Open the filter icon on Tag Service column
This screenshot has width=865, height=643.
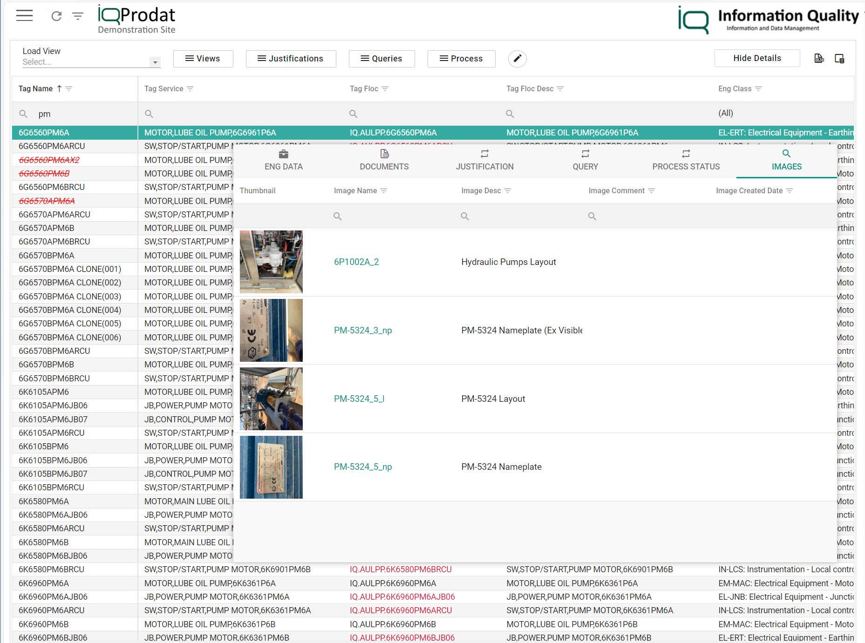[190, 88]
